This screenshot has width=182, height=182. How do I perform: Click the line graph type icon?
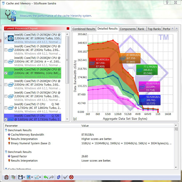[x=37, y=177]
